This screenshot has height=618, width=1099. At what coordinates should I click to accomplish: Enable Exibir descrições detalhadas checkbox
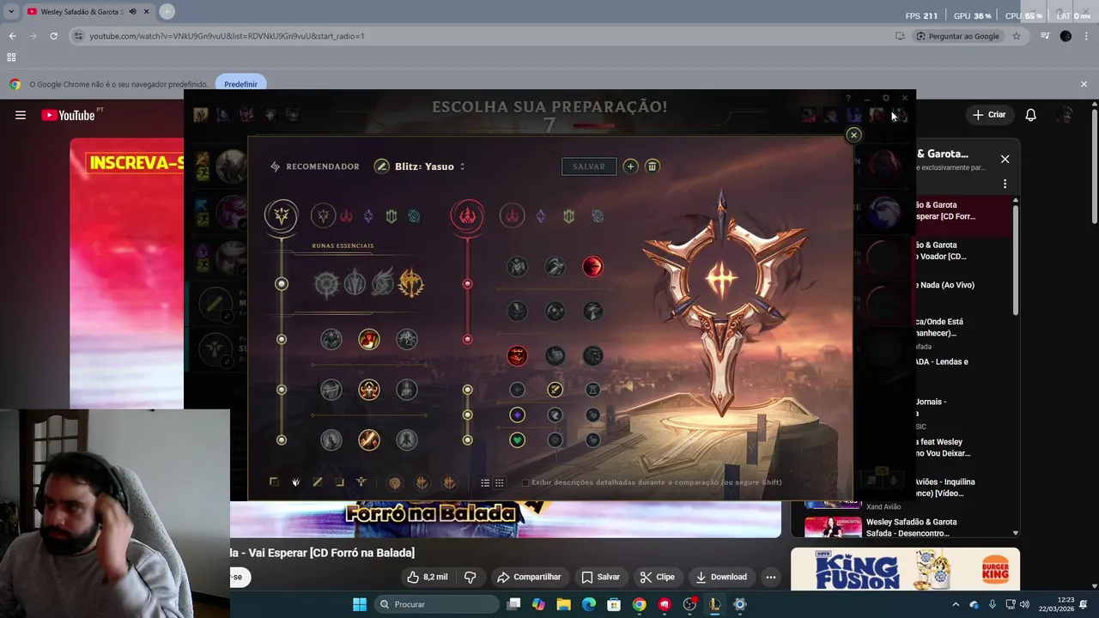click(x=525, y=482)
